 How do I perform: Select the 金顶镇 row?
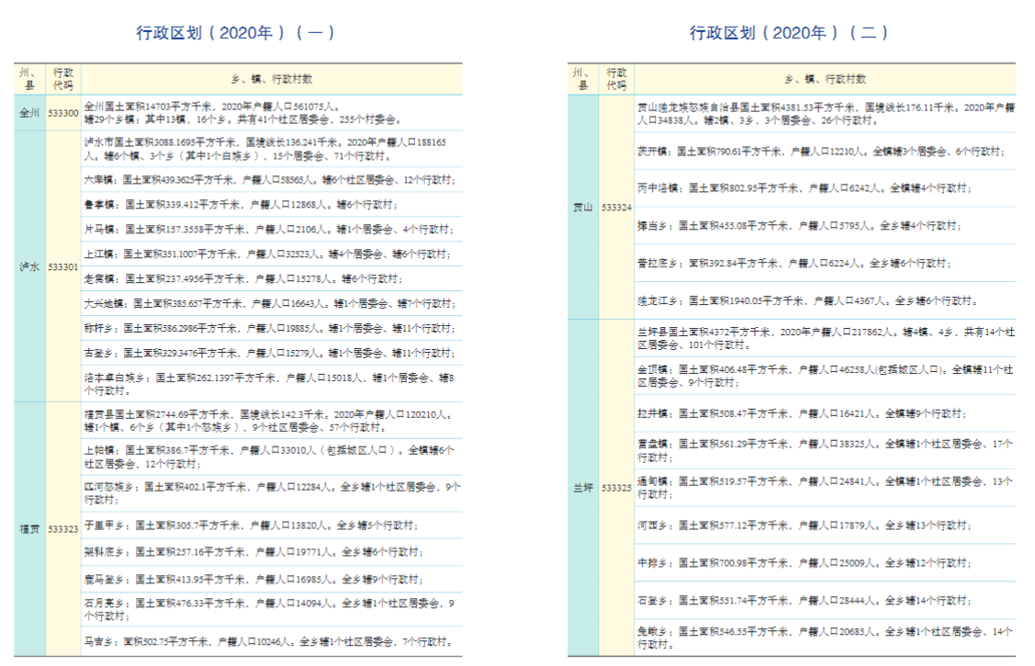click(825, 375)
